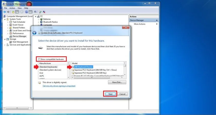Click the Next button

click(110, 94)
